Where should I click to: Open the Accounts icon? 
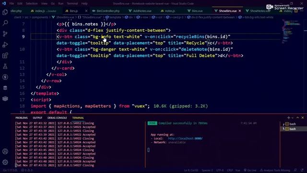coord(5,151)
